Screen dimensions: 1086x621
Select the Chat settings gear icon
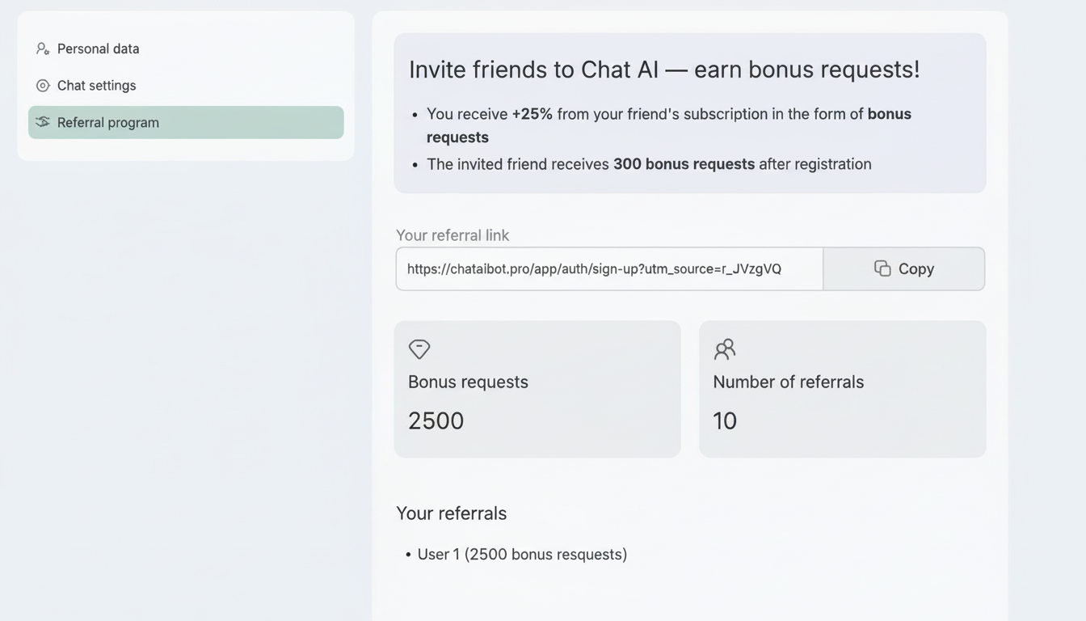click(x=42, y=85)
